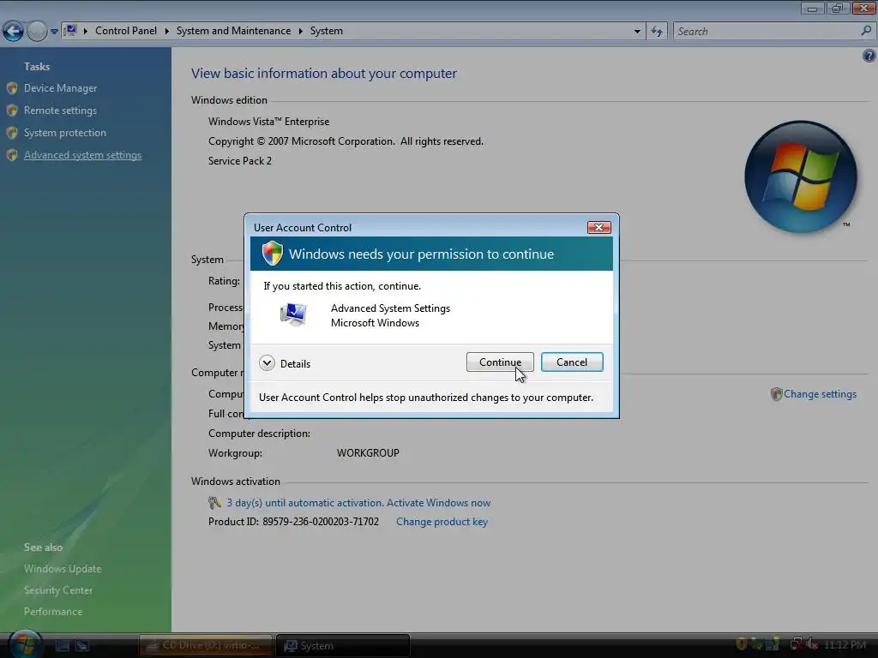The height and width of the screenshot is (658, 878).
Task: Click shield icon beside Device Manager
Action: pos(12,88)
